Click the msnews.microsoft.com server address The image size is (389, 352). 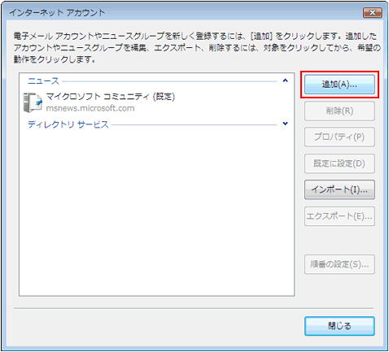coord(90,108)
